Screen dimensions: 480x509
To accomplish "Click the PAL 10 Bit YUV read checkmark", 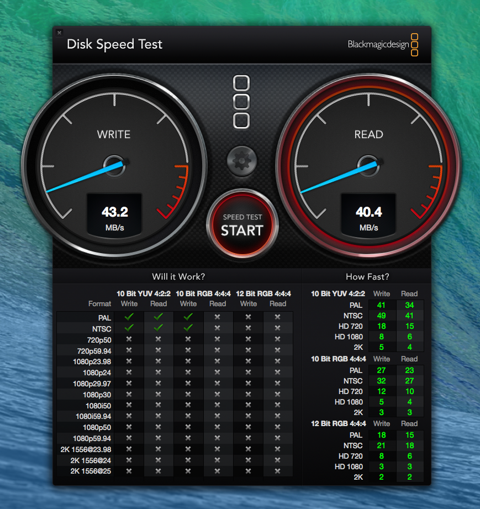I will (159, 317).
